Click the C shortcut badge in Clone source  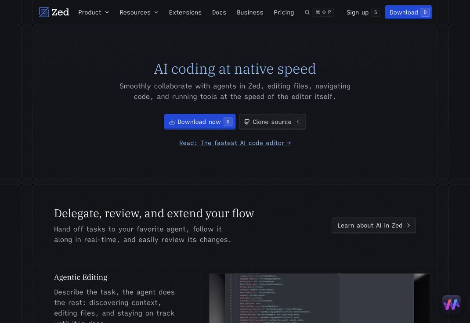tap(298, 122)
